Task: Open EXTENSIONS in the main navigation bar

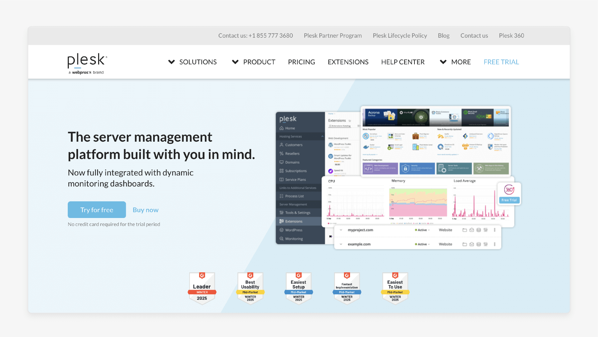Action: click(x=348, y=62)
